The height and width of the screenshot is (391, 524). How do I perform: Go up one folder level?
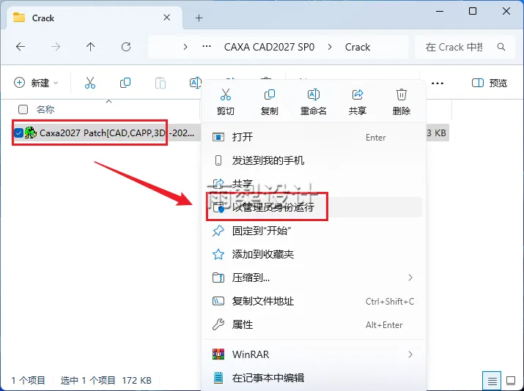91,47
